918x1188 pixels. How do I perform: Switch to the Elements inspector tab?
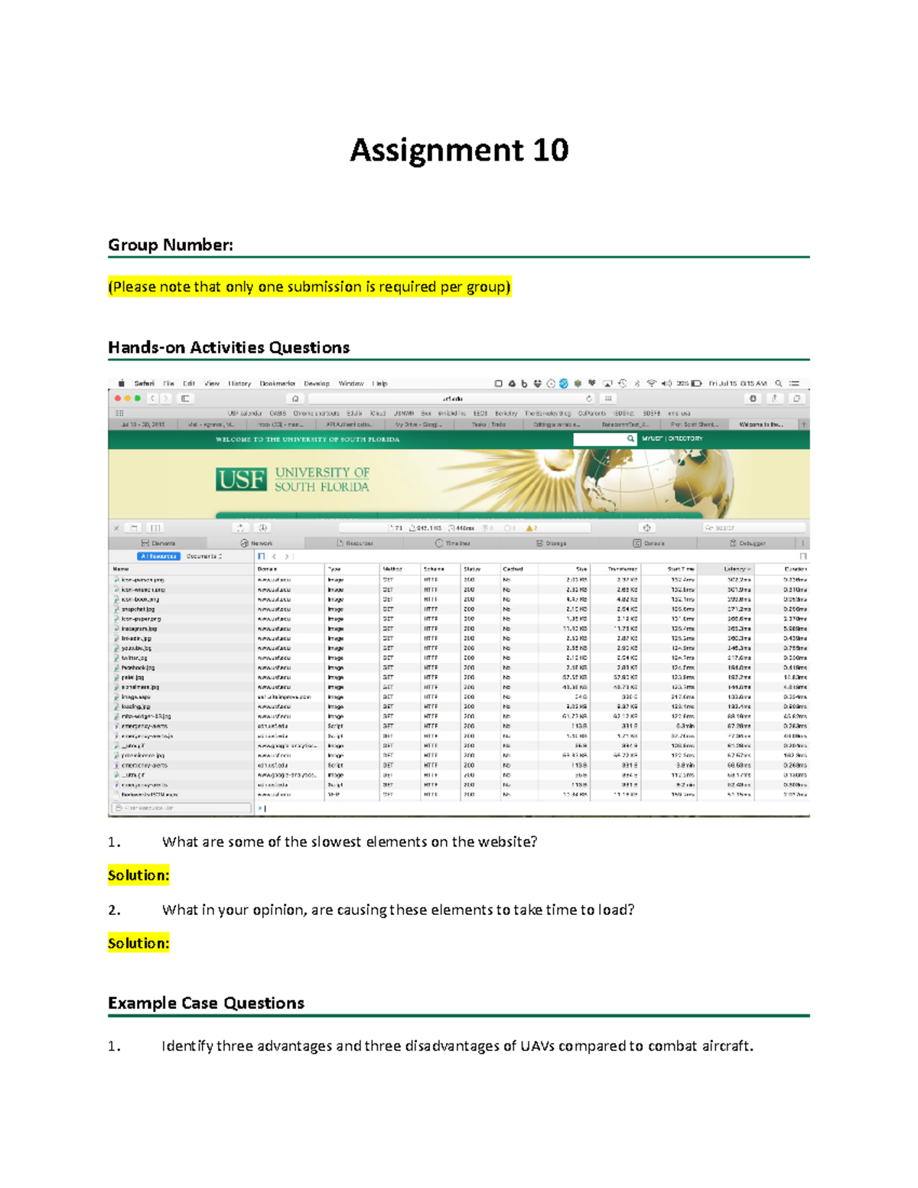[158, 543]
